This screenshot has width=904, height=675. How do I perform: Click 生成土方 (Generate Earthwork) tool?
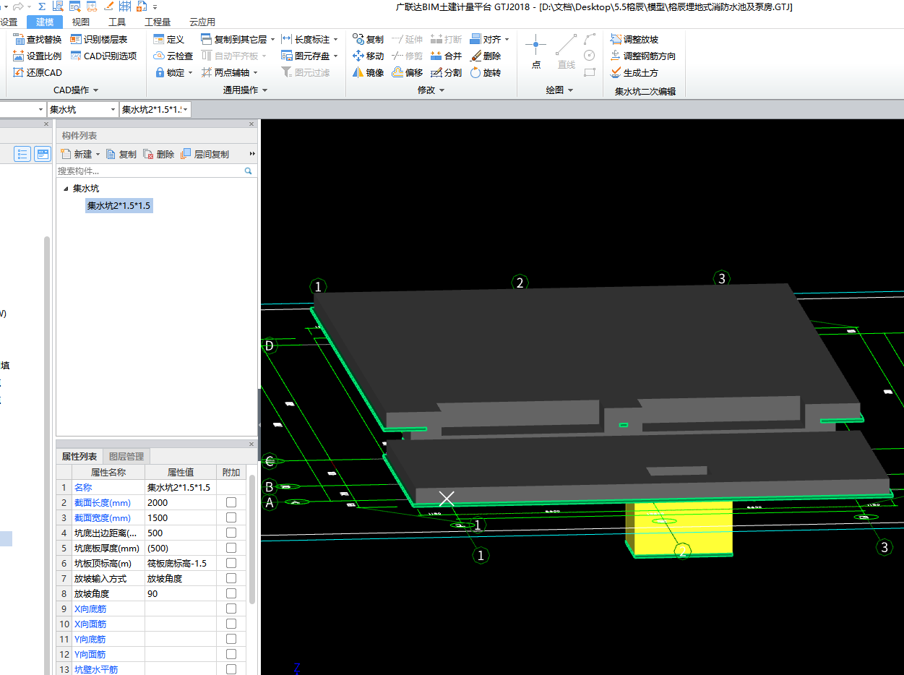coord(634,72)
